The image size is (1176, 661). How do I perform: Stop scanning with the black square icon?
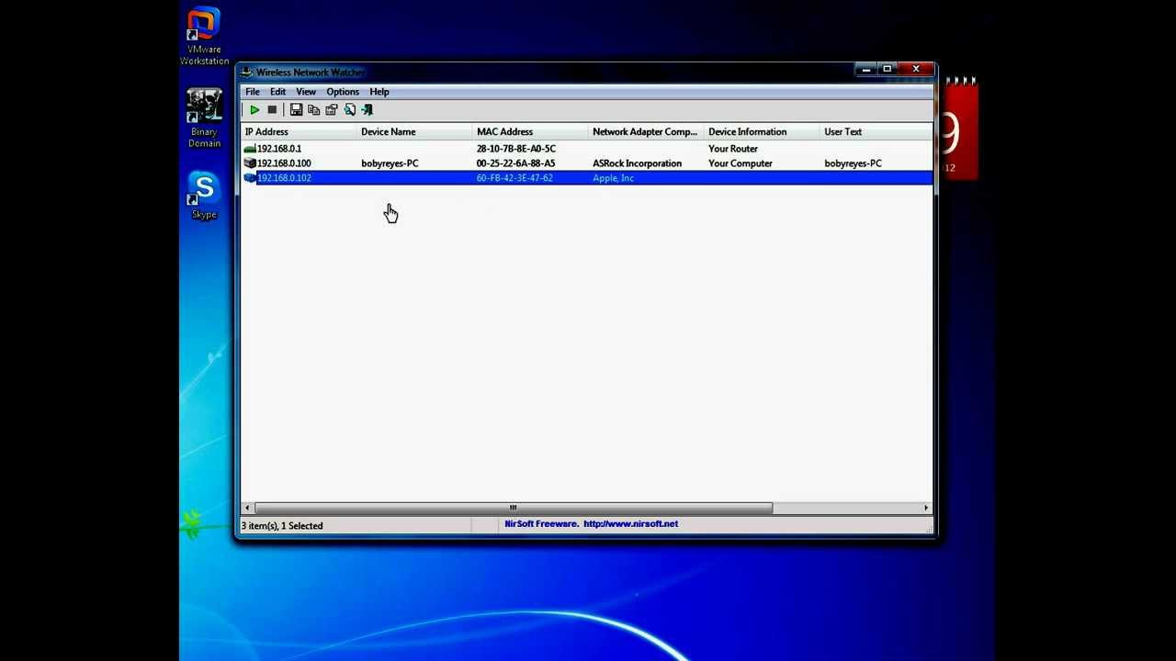click(272, 110)
